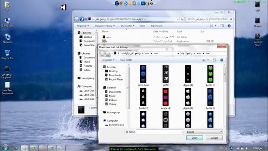Image resolution: width=268 pixels, height=151 pixels.
Task: Click Burn in Explorer toolbar
Action: 143,26
